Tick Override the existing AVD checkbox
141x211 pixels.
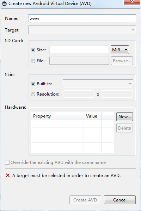(x=7, y=162)
